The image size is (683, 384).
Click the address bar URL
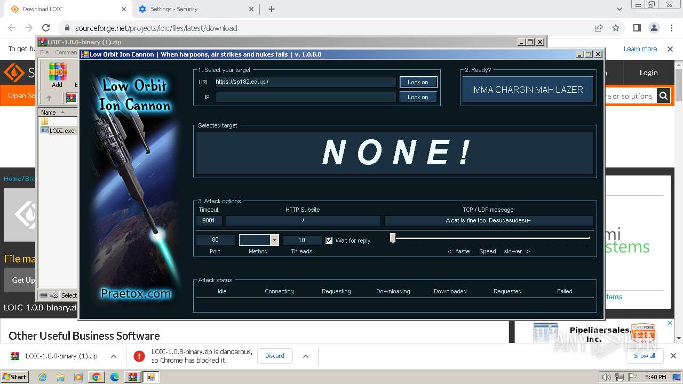tap(156, 28)
